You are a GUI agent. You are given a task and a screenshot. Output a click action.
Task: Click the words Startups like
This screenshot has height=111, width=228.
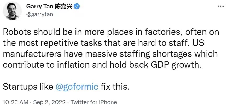28,87
